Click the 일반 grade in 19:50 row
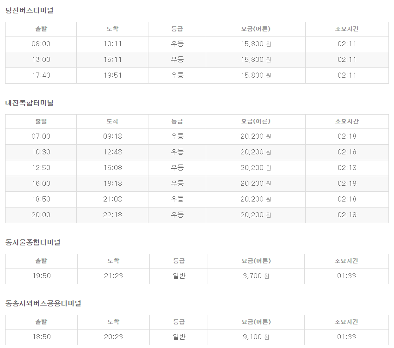 (179, 276)
